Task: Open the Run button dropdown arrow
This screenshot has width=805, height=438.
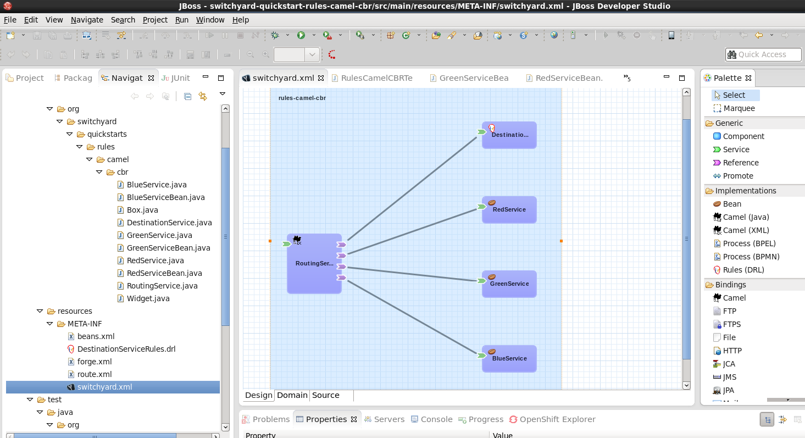Action: [x=314, y=35]
